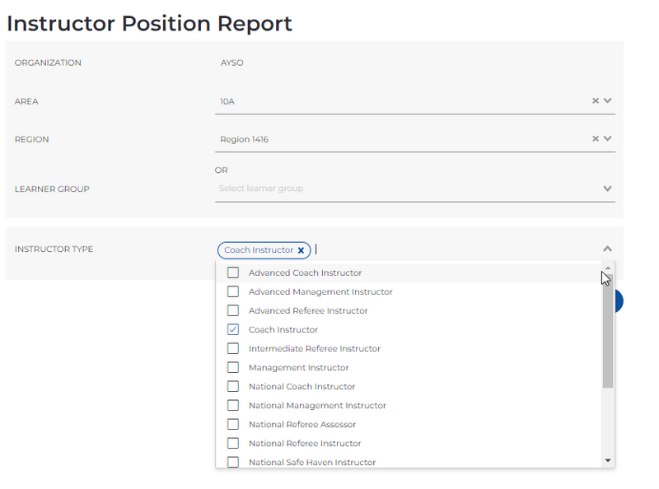Screen dimensions: 659x489
Task: Open the Area dropdown arrow
Action: pyautogui.click(x=608, y=100)
